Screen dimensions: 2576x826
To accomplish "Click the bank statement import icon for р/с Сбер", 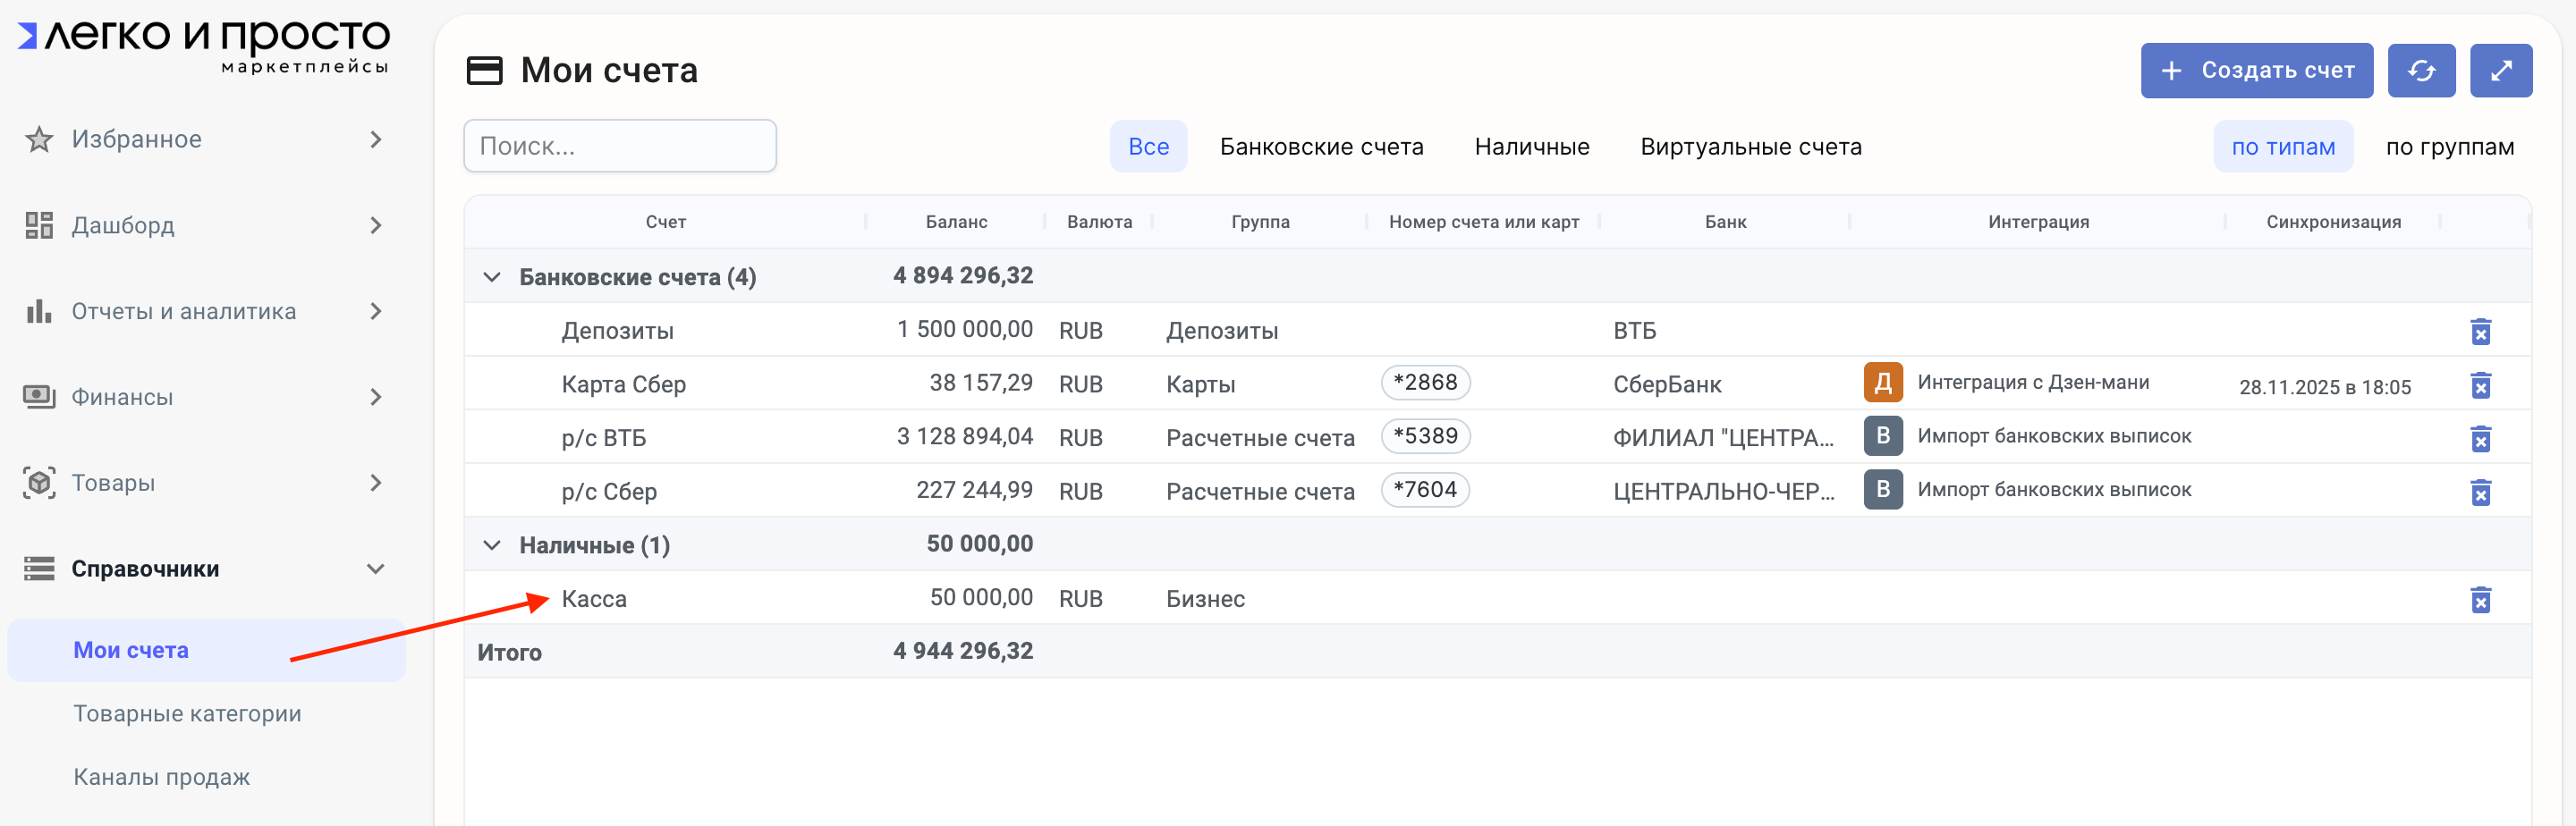I will [x=1882, y=490].
